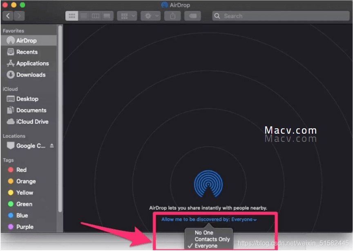Filter by the Yellow tag label
This screenshot has height=251, width=353.
(x=25, y=193)
